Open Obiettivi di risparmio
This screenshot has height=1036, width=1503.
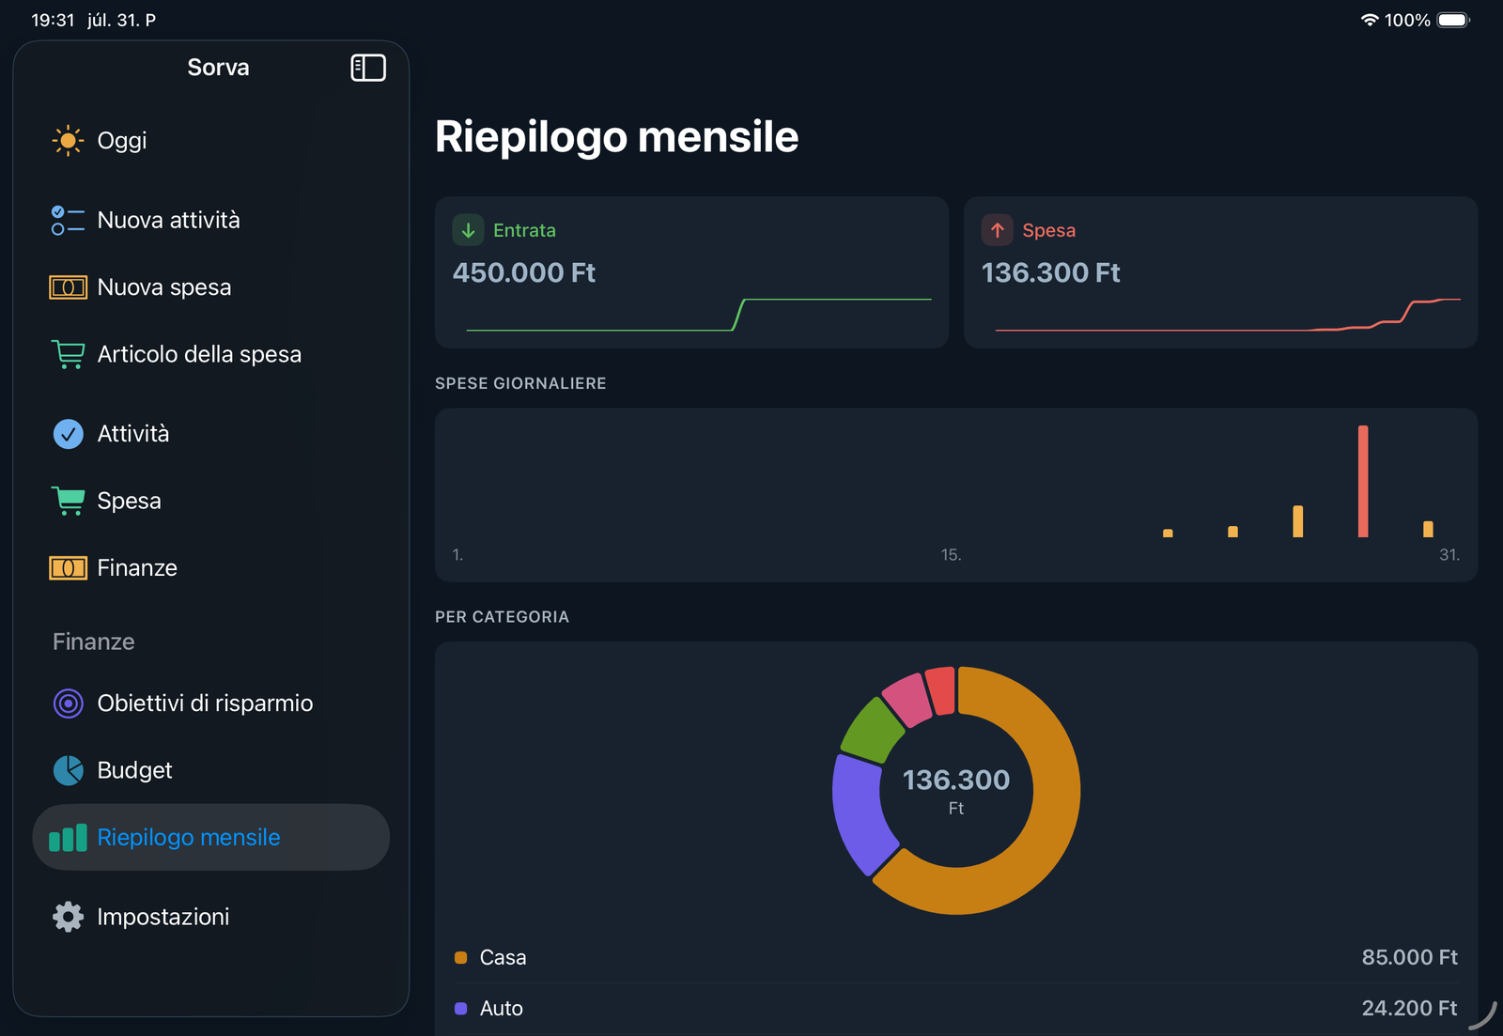(x=211, y=704)
